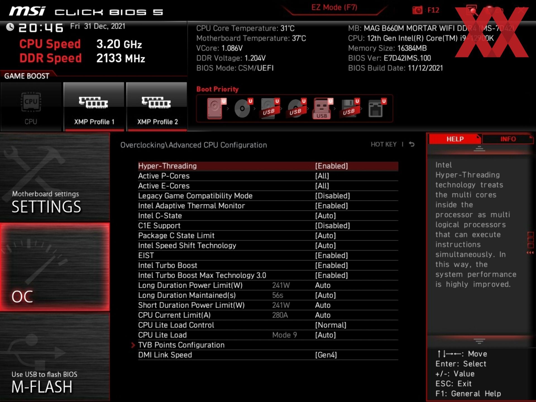
Task: Switch to the INFO tab
Action: point(508,139)
